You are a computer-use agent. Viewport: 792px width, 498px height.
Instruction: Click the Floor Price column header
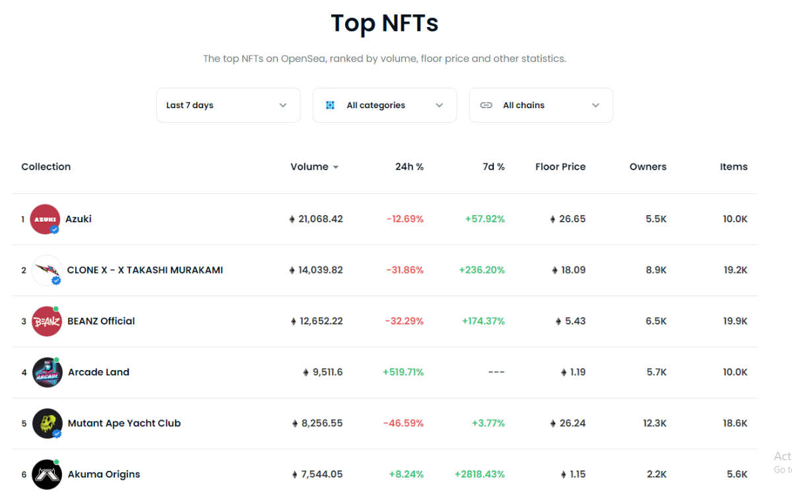click(560, 167)
